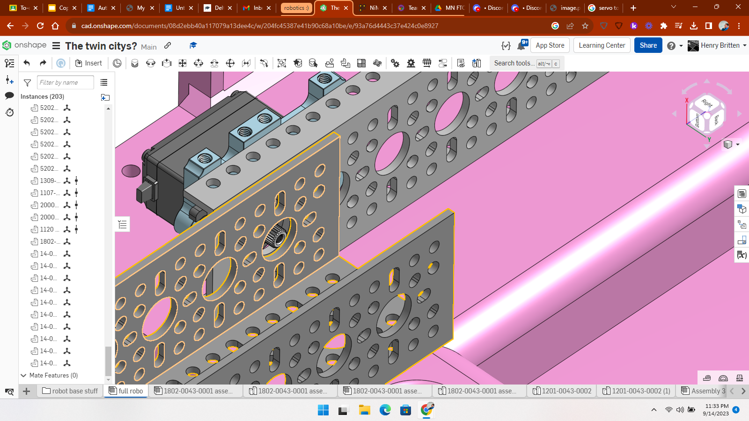Open the tab manager search icon
The image size is (749, 421).
9,392
